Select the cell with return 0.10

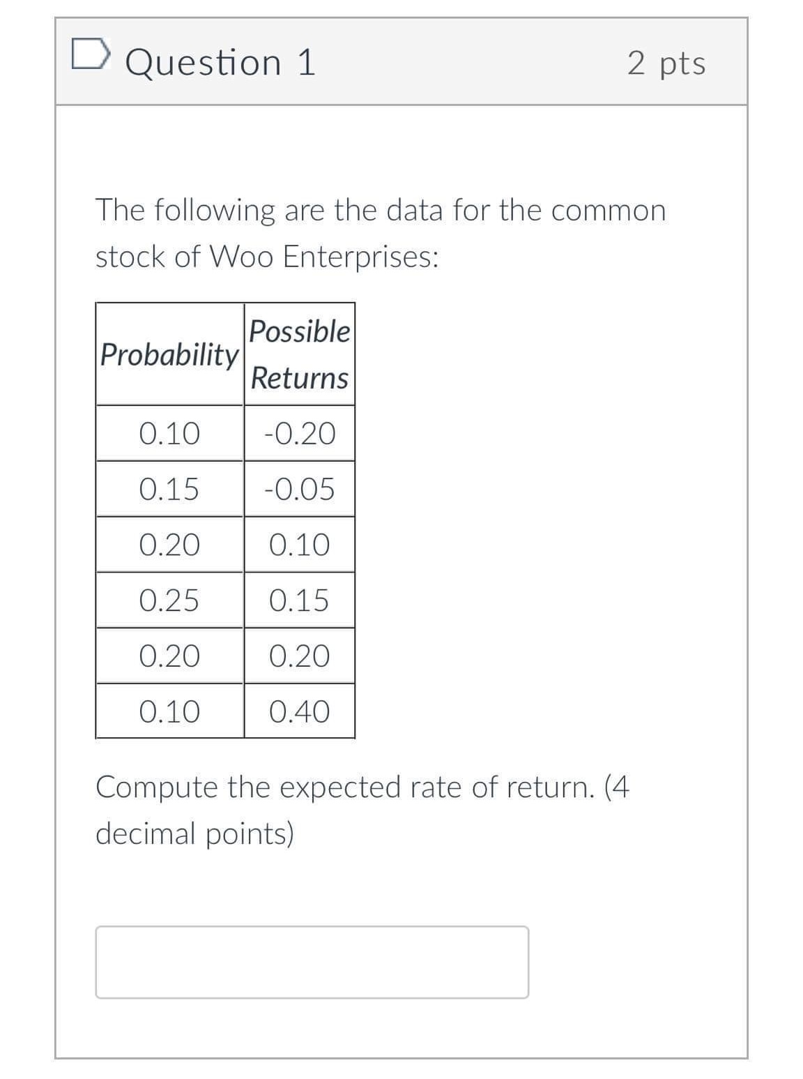tap(299, 545)
